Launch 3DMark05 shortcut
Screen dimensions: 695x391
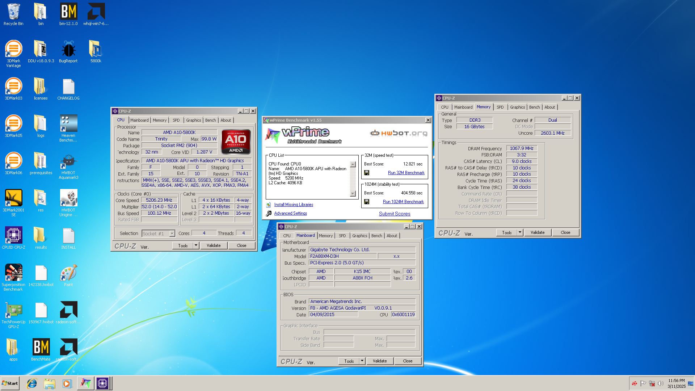coord(13,126)
